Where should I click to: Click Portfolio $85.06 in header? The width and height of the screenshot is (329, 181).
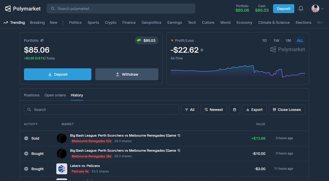tap(242, 8)
